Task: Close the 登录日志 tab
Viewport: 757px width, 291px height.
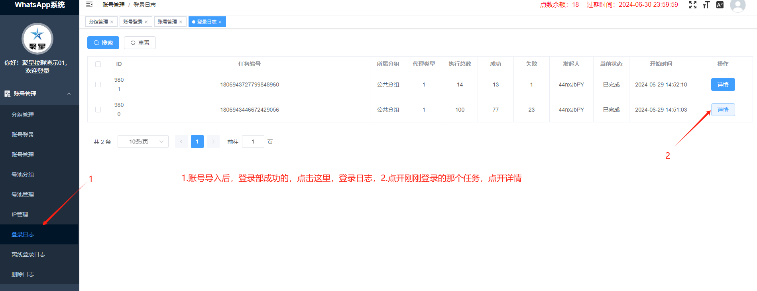Action: coord(220,22)
